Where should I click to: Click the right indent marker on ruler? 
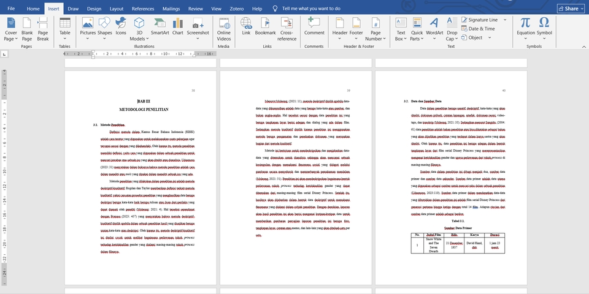[x=194, y=55]
